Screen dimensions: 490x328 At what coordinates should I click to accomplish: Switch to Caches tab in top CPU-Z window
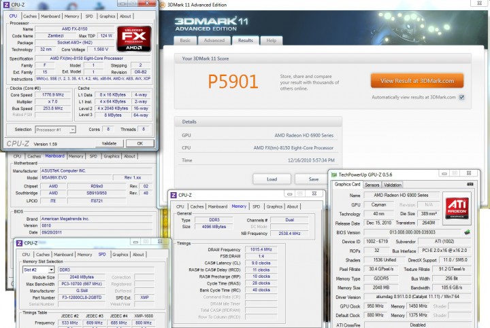pos(30,16)
